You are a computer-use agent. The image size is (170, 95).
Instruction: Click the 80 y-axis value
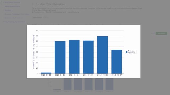(37, 30)
